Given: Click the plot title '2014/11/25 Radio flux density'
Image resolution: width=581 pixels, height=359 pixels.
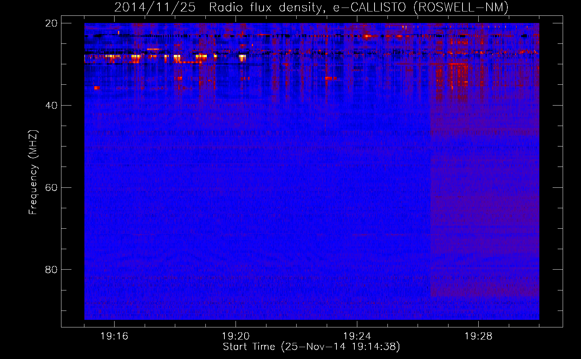Looking at the screenshot, I should point(219,8).
